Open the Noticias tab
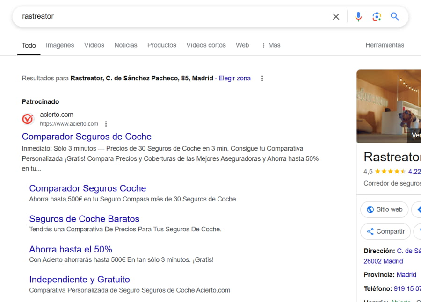Screen dimensions: 421x302 click(126, 45)
